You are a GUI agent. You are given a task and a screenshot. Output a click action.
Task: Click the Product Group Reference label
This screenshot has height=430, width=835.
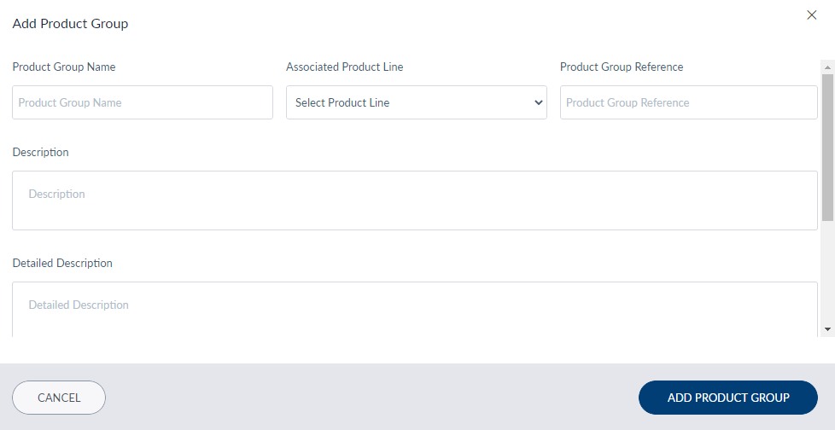pos(622,67)
